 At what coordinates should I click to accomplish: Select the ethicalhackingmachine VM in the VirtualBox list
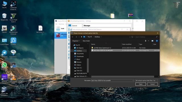[61, 35]
